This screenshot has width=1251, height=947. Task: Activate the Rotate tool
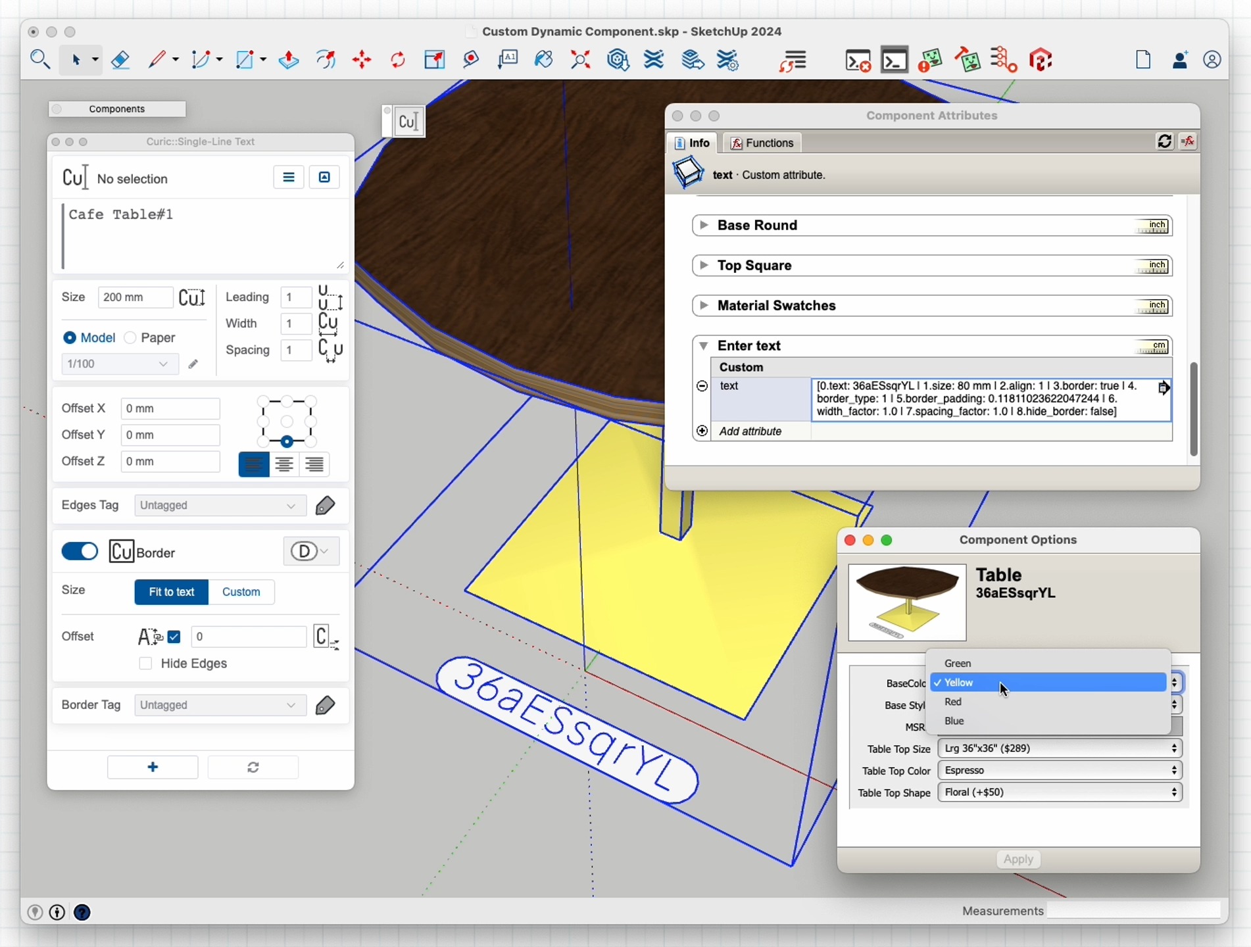point(398,61)
